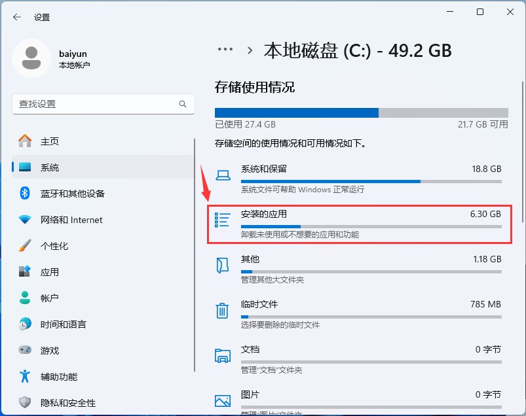This screenshot has height=416, width=526.
Task: Click the 主页 home icon
Action: point(25,141)
